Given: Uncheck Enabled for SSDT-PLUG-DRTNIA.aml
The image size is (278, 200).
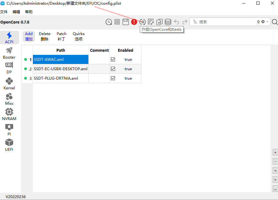Looking at the screenshot, I should point(113,78).
